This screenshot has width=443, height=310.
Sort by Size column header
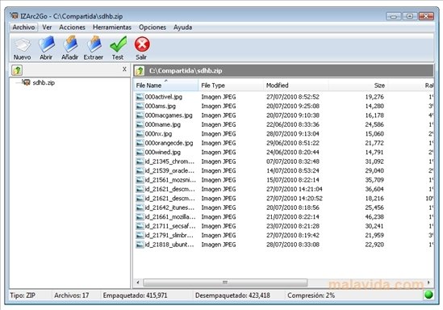[x=358, y=85]
